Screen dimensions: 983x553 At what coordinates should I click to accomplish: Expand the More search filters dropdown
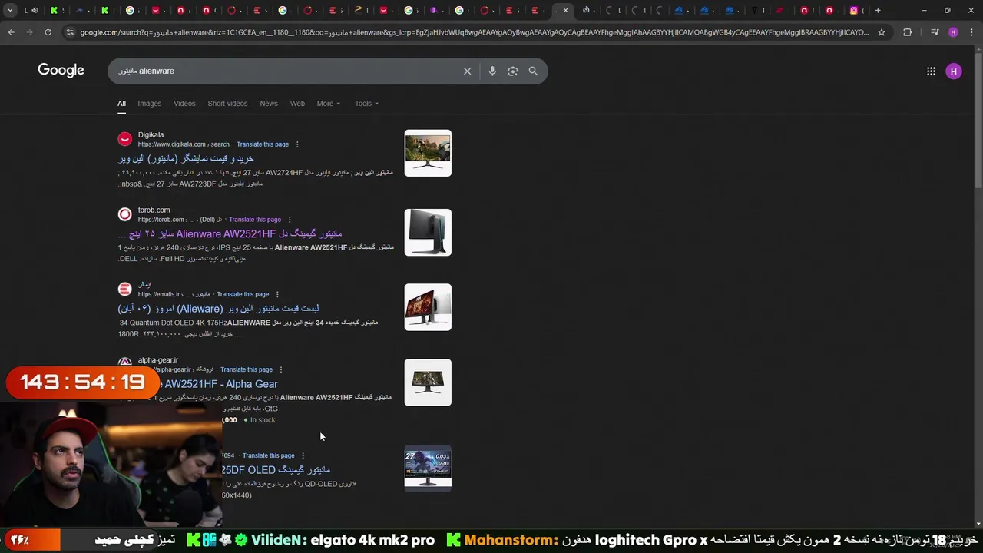pos(328,104)
